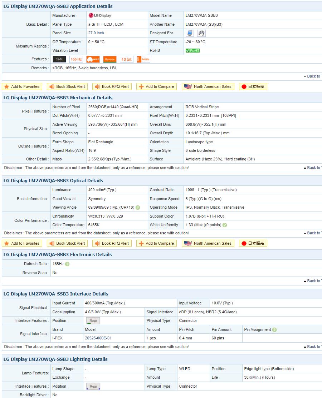Click the Contrast Ratio value 1000 : 1

(x=211, y=190)
